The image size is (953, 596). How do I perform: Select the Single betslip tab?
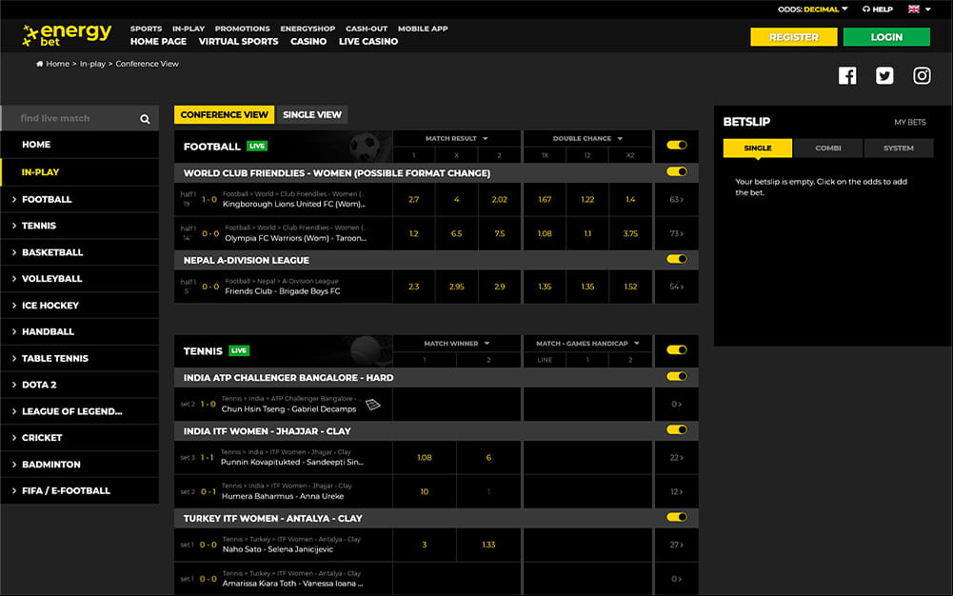pos(757,149)
